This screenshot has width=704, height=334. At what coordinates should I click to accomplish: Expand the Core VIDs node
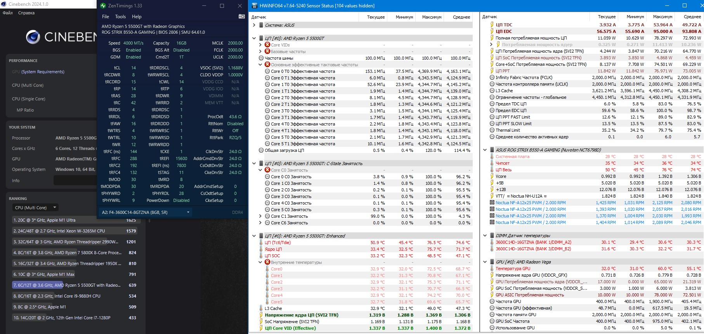pos(260,45)
